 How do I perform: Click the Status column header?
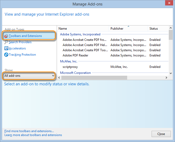click(158, 29)
